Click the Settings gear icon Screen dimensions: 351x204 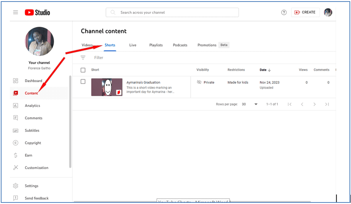15,186
